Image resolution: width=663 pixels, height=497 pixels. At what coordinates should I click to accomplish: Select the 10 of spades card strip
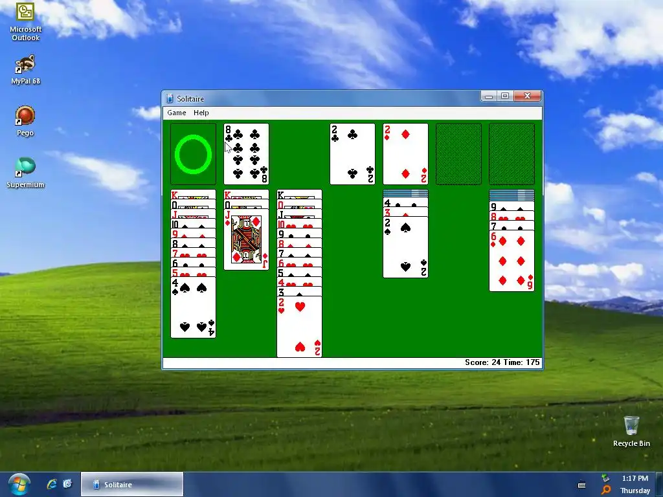click(x=193, y=224)
